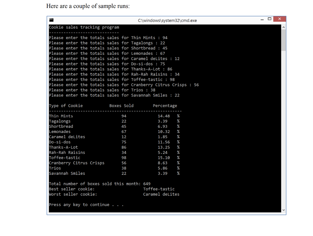Click the Do-si-dos : 75 prompt line

point(107,64)
